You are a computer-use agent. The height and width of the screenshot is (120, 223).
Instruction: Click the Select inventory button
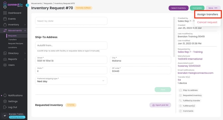pyautogui.click(x=178, y=8)
